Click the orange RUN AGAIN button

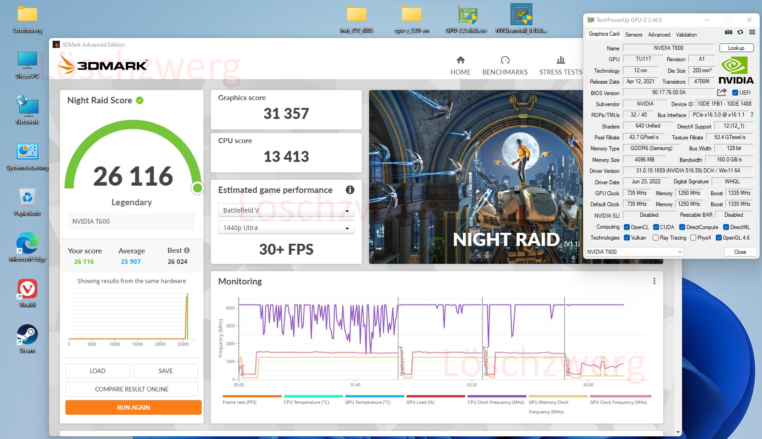click(x=134, y=407)
